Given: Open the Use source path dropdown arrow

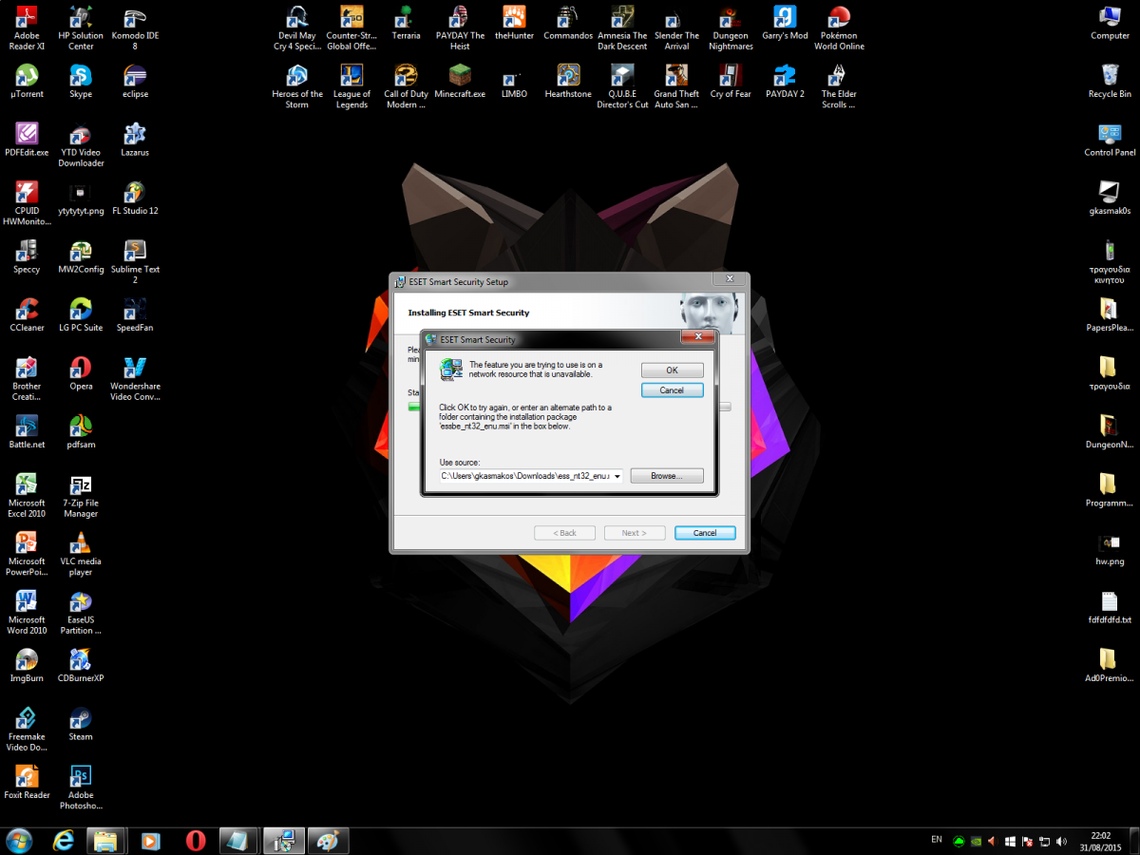Looking at the screenshot, I should [617, 476].
